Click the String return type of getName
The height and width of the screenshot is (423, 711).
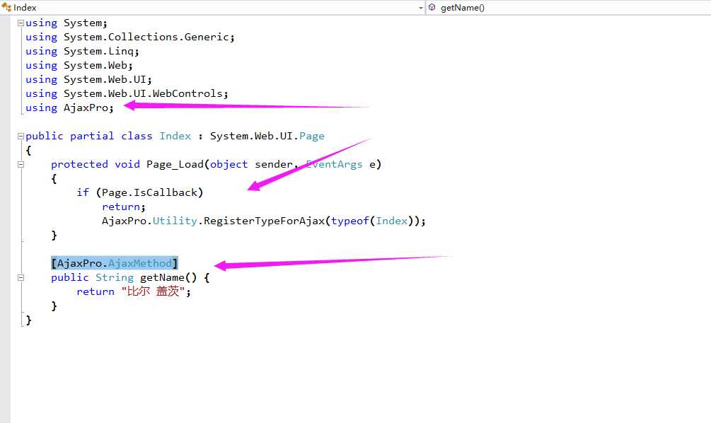(x=115, y=277)
